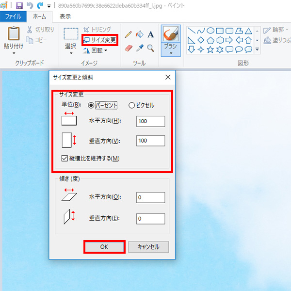Select the pentagon shape
The height and width of the screenshot is (291, 291).
[x=210, y=40]
